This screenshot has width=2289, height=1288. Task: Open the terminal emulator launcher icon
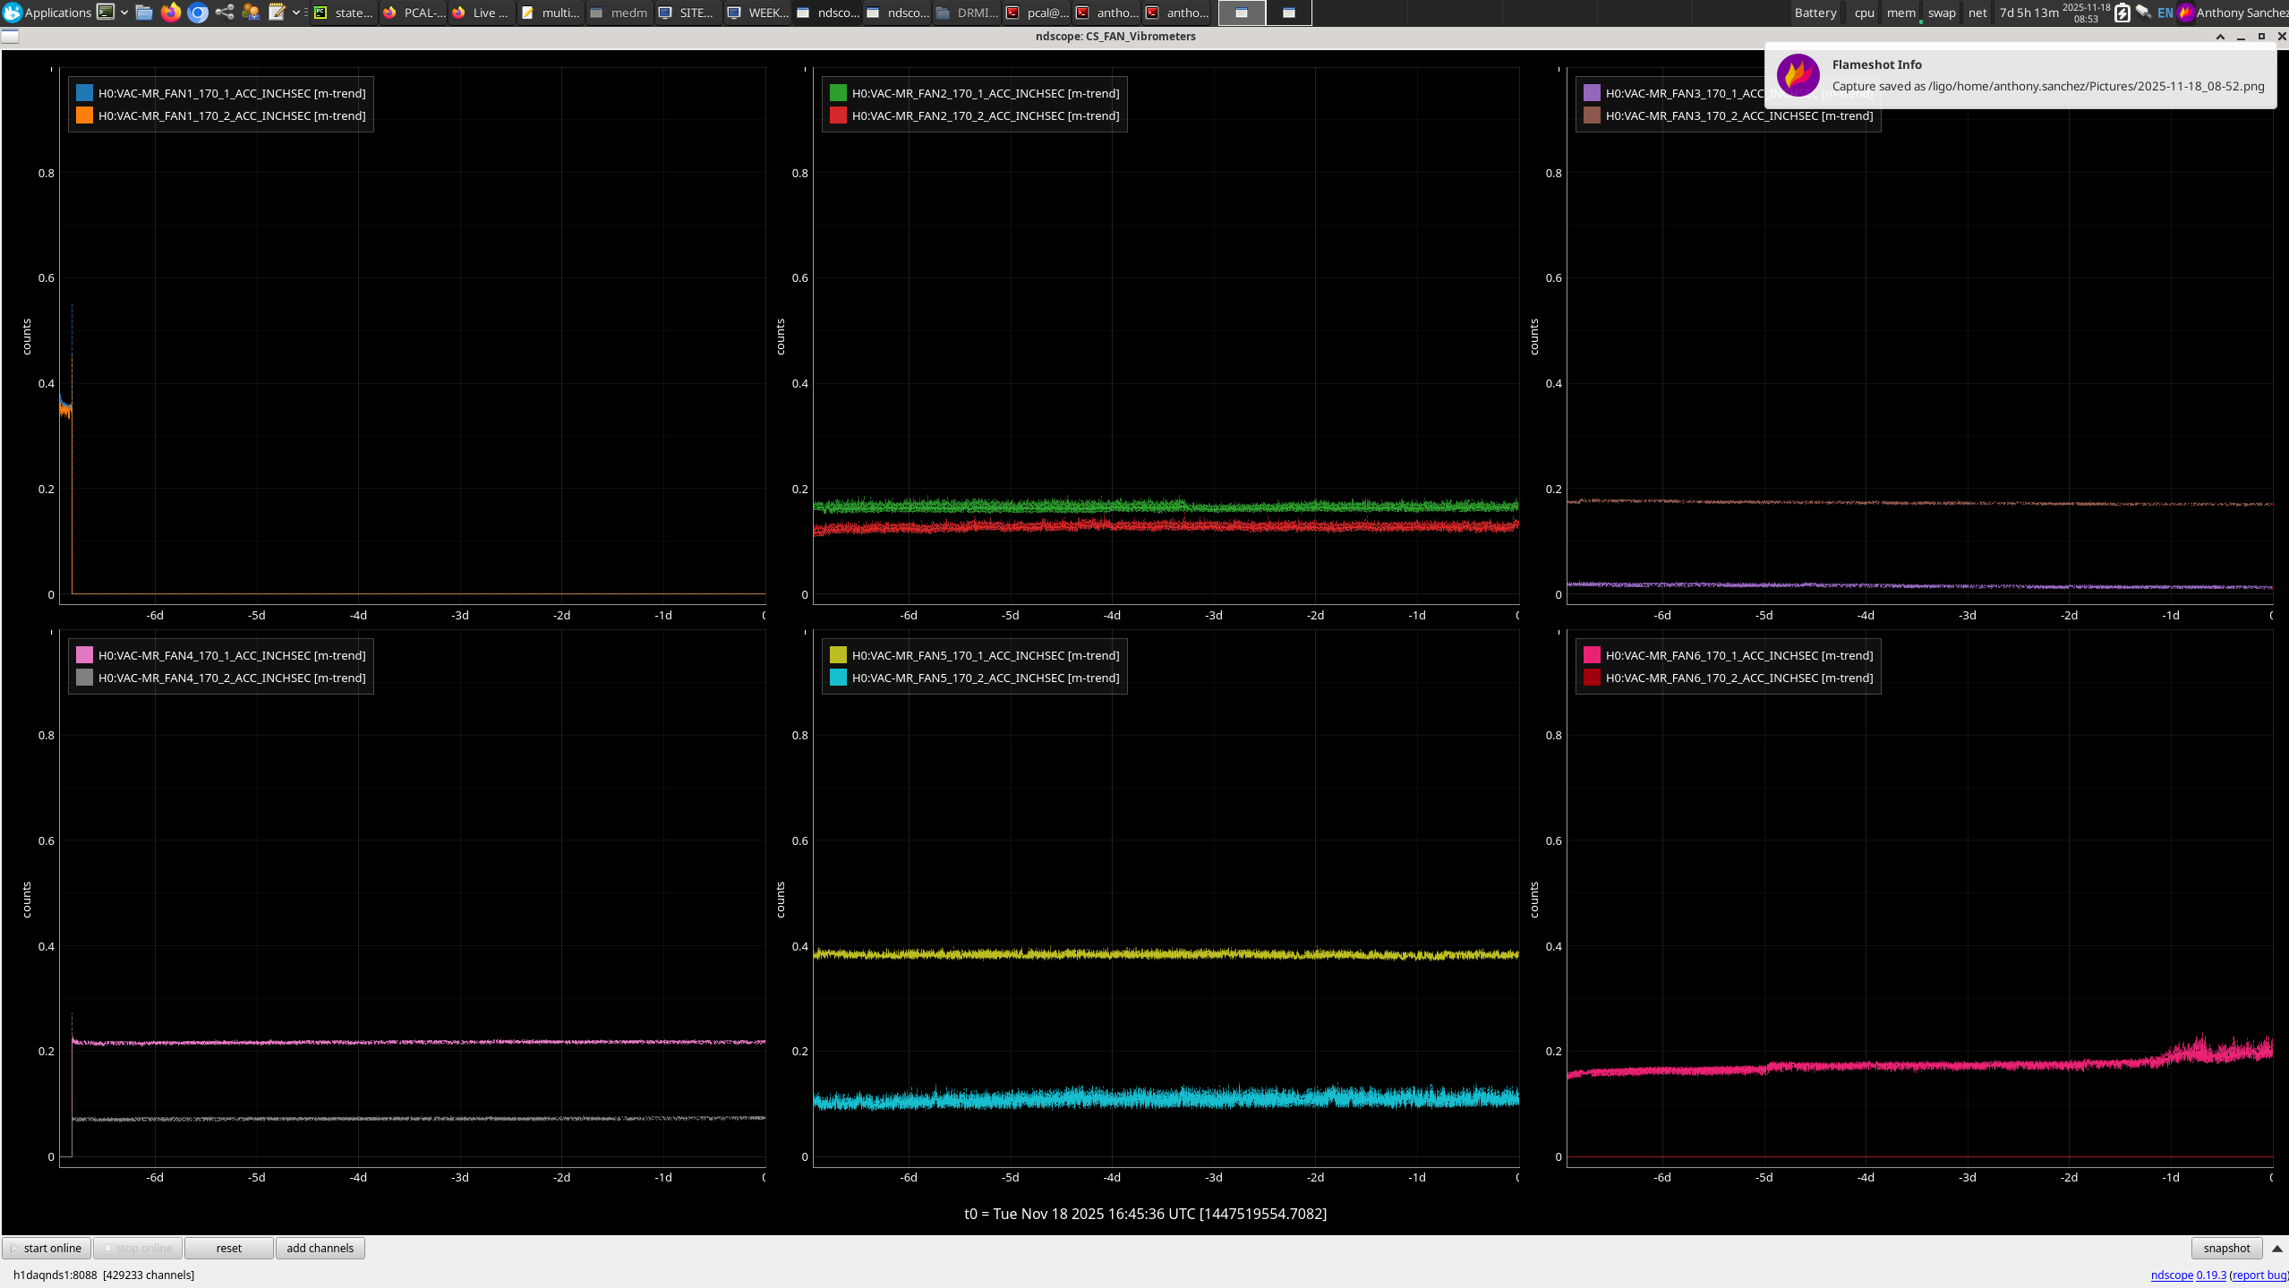tap(106, 13)
